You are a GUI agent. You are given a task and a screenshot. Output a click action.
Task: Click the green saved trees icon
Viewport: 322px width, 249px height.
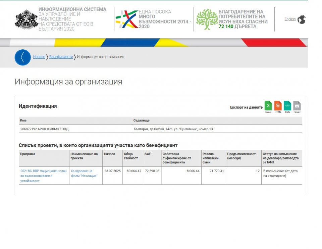[x=207, y=19]
